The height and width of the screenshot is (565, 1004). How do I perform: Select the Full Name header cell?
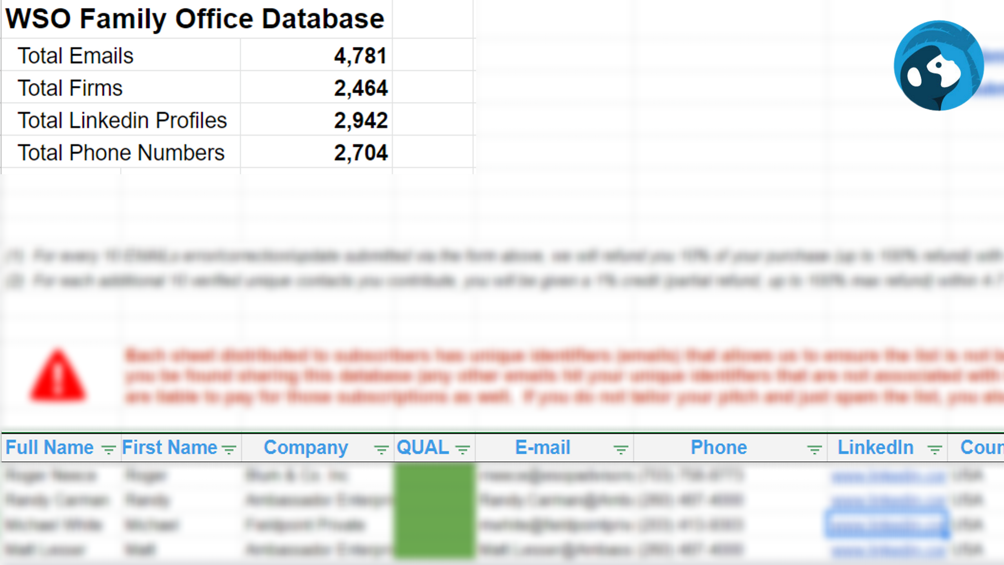pyautogui.click(x=49, y=447)
